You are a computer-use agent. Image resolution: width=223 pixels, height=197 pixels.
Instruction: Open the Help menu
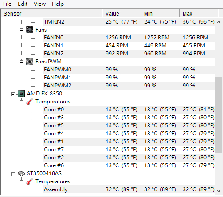tap(58, 4)
